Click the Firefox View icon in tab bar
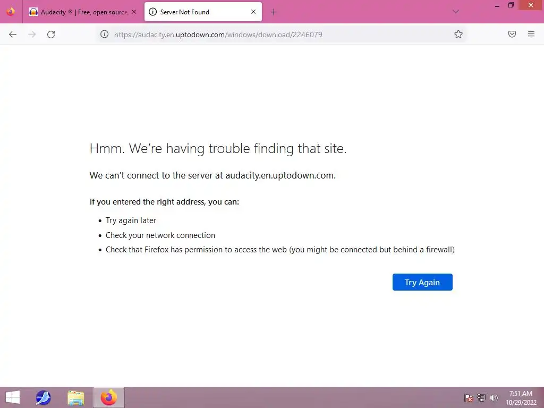The height and width of the screenshot is (408, 544). point(11,12)
